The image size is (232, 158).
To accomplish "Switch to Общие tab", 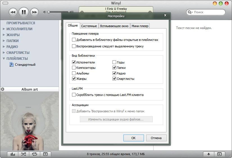I will [73, 26].
